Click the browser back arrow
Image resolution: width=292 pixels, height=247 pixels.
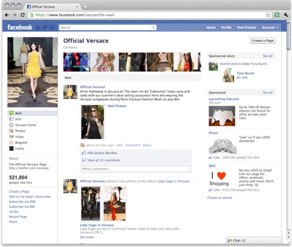pyautogui.click(x=7, y=15)
